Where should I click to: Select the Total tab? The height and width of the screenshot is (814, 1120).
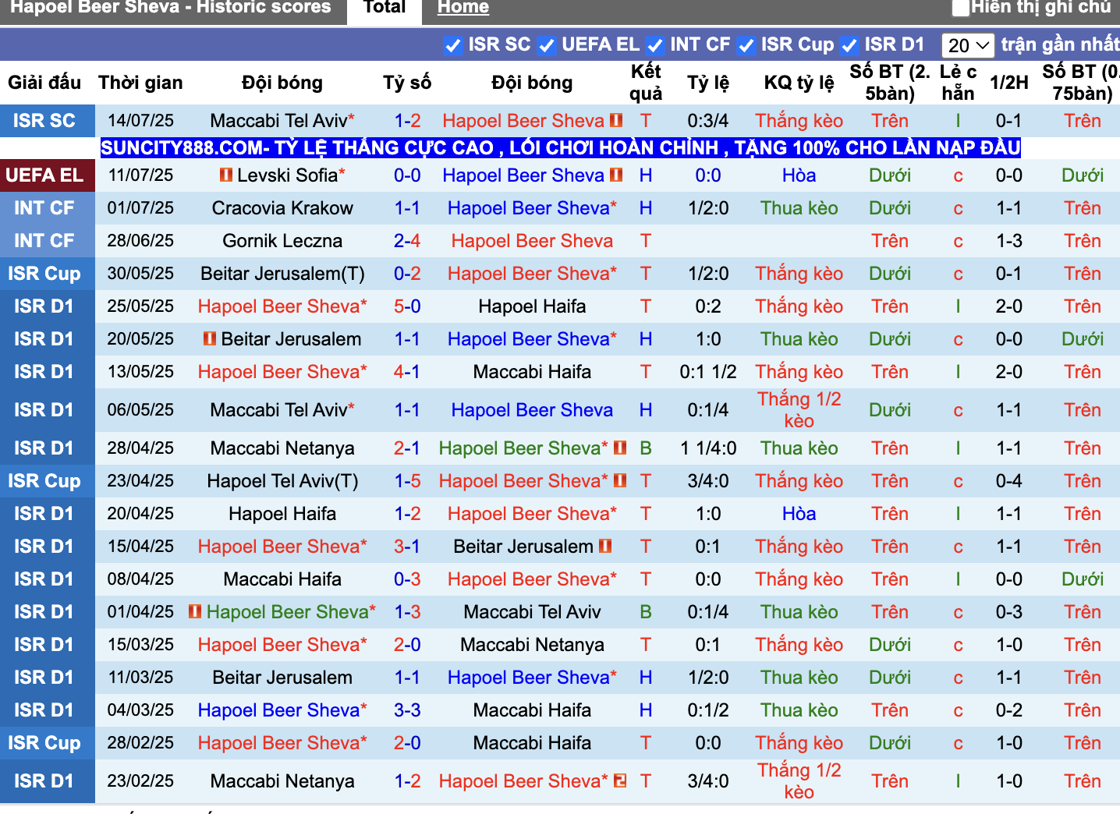(385, 8)
